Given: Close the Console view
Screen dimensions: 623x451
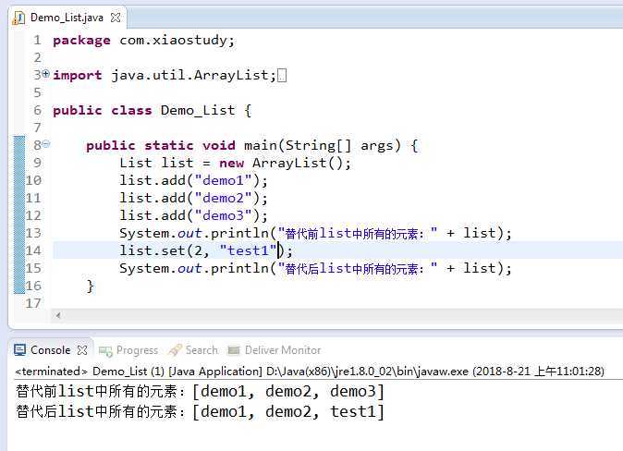Looking at the screenshot, I should point(82,350).
